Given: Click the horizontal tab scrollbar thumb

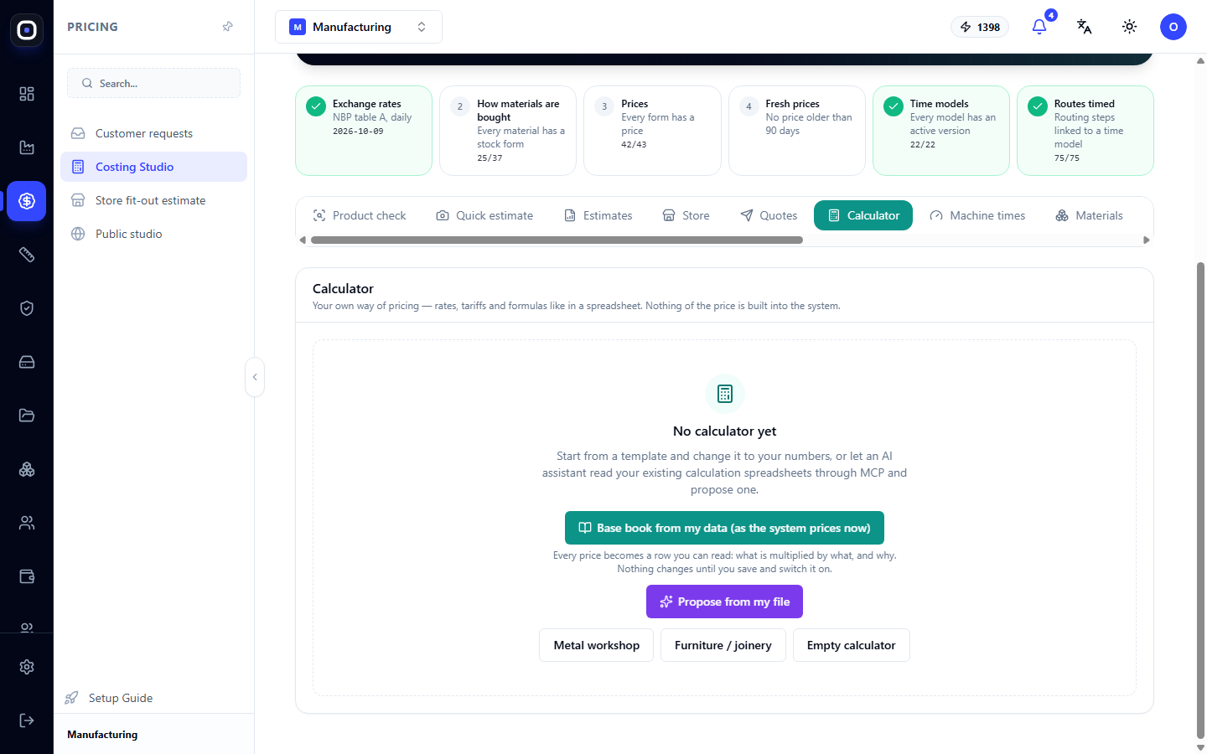Looking at the screenshot, I should tap(557, 240).
